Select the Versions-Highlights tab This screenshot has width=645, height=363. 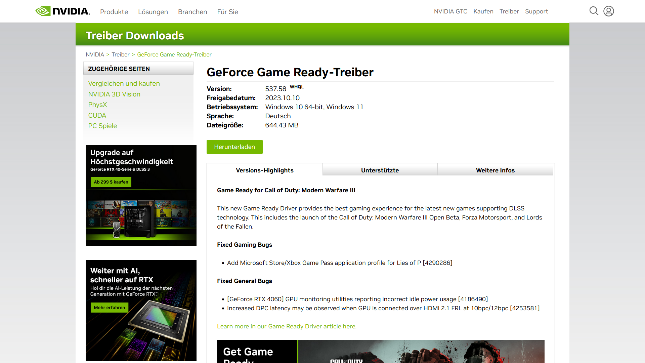[x=265, y=170]
